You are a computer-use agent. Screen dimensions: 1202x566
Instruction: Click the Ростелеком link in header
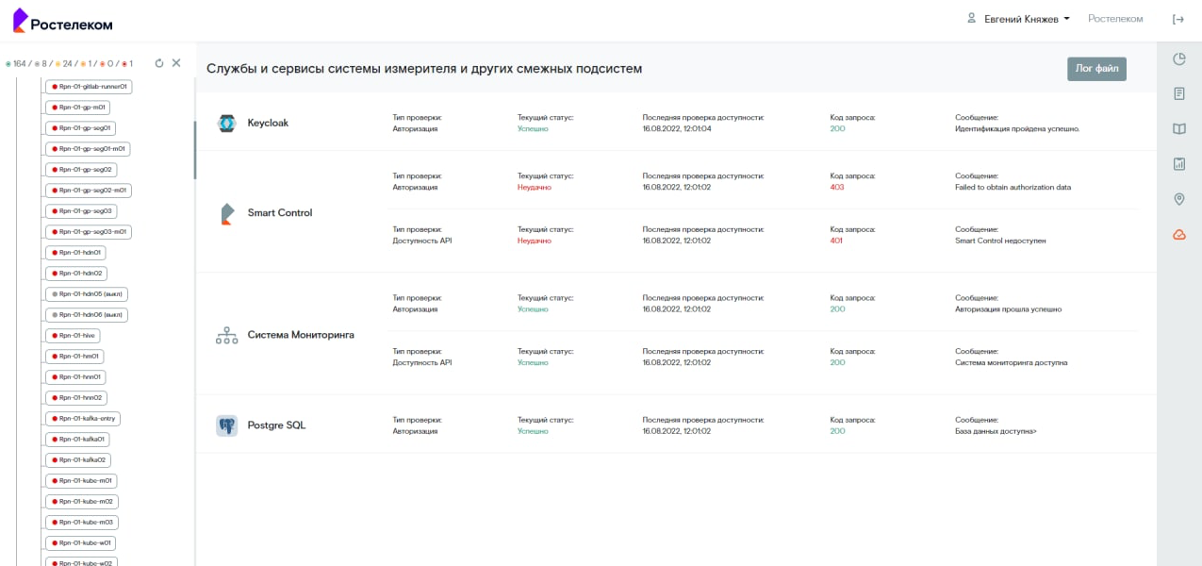click(1115, 19)
